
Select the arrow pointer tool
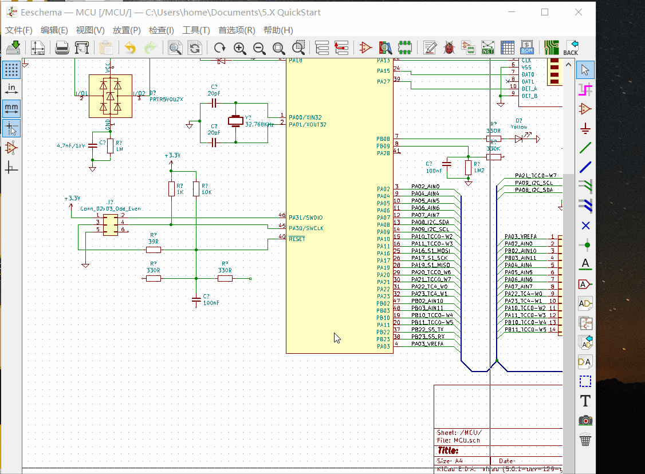(585, 70)
